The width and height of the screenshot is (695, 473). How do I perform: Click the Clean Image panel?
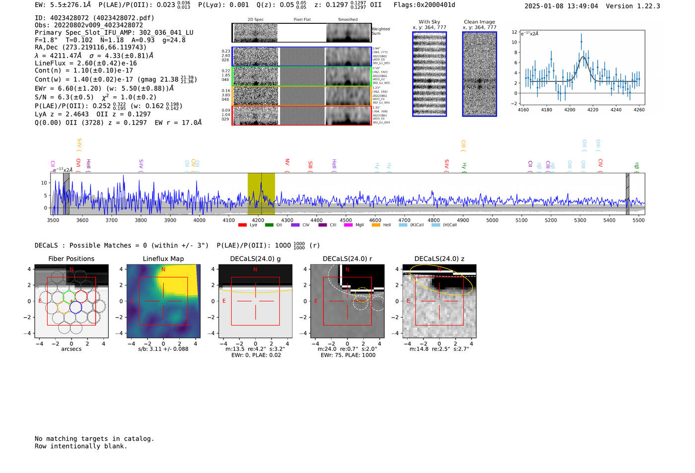click(x=480, y=74)
